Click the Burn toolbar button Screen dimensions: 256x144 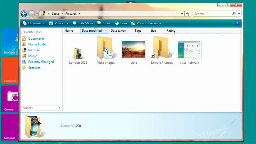(x=121, y=23)
